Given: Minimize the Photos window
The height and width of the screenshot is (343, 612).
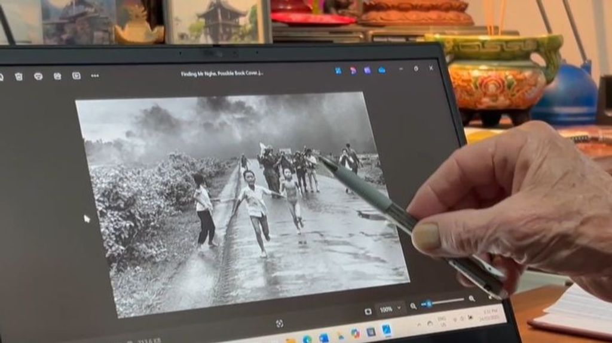Looking at the screenshot, I should click(x=401, y=69).
